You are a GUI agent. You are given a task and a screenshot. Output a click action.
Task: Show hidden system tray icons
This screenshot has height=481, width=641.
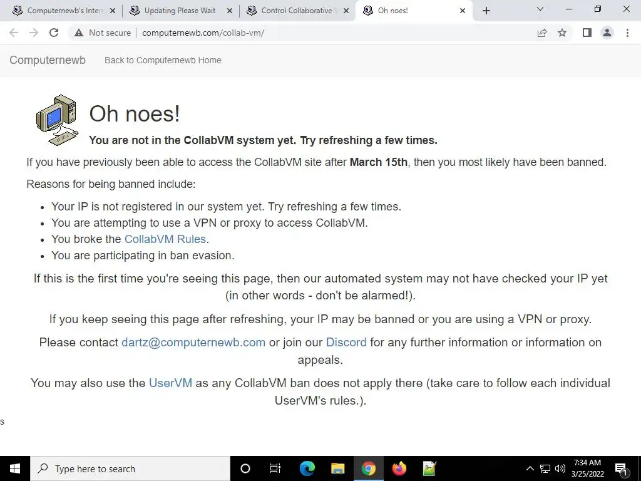530,468
